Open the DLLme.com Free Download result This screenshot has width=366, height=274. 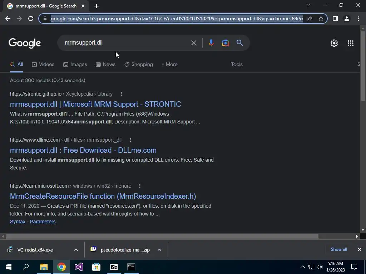pos(83,150)
